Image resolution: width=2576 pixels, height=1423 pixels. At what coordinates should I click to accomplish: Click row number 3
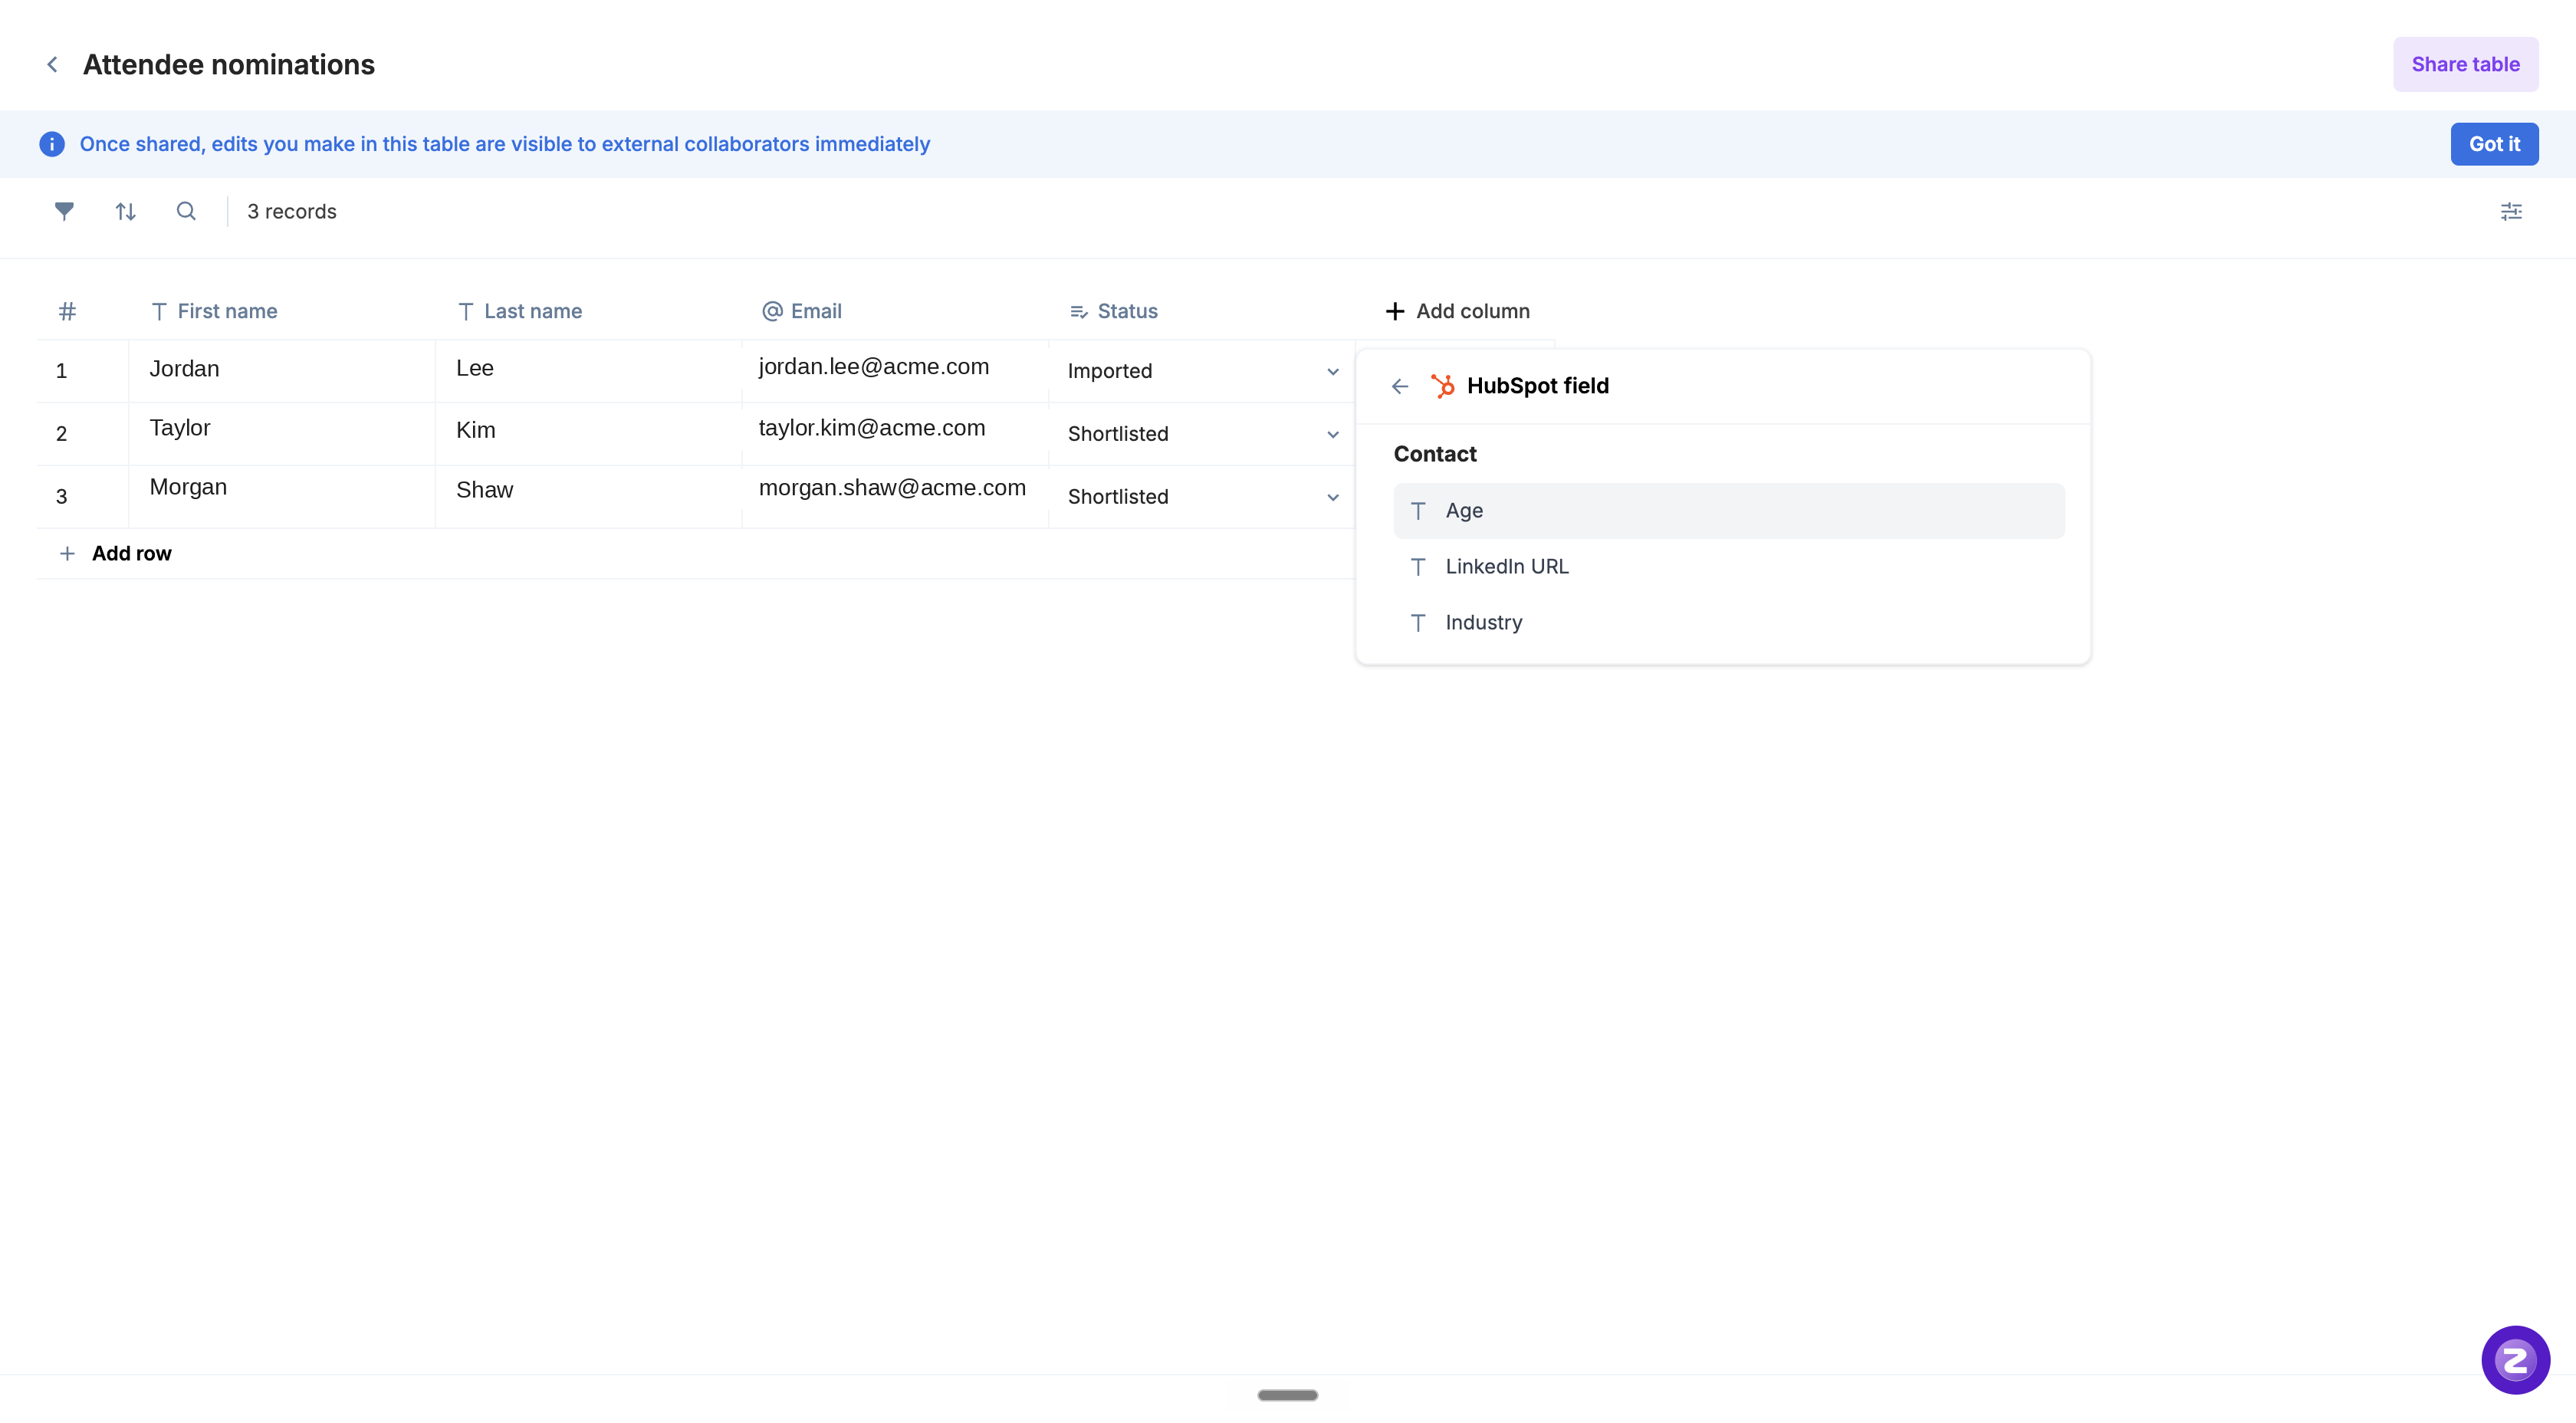[61, 497]
